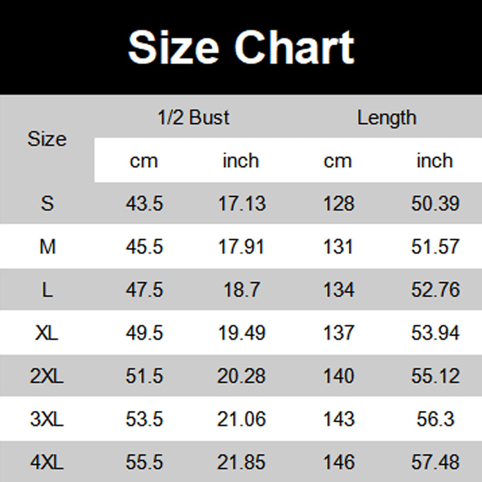Click the bust cm subheader

point(144,161)
